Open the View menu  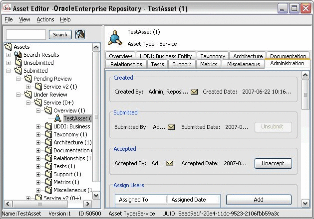[x=24, y=19]
